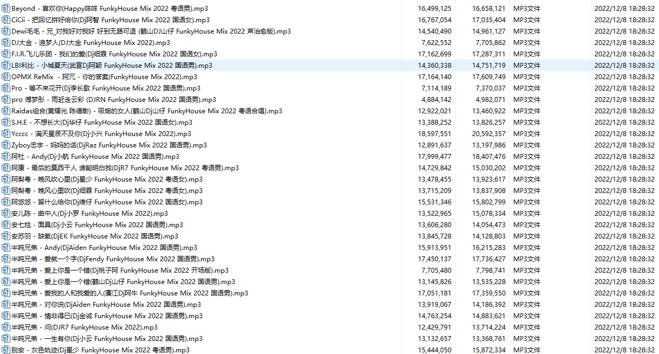Click the Zyboy track's file icon
The image size is (659, 354).
tap(6, 145)
